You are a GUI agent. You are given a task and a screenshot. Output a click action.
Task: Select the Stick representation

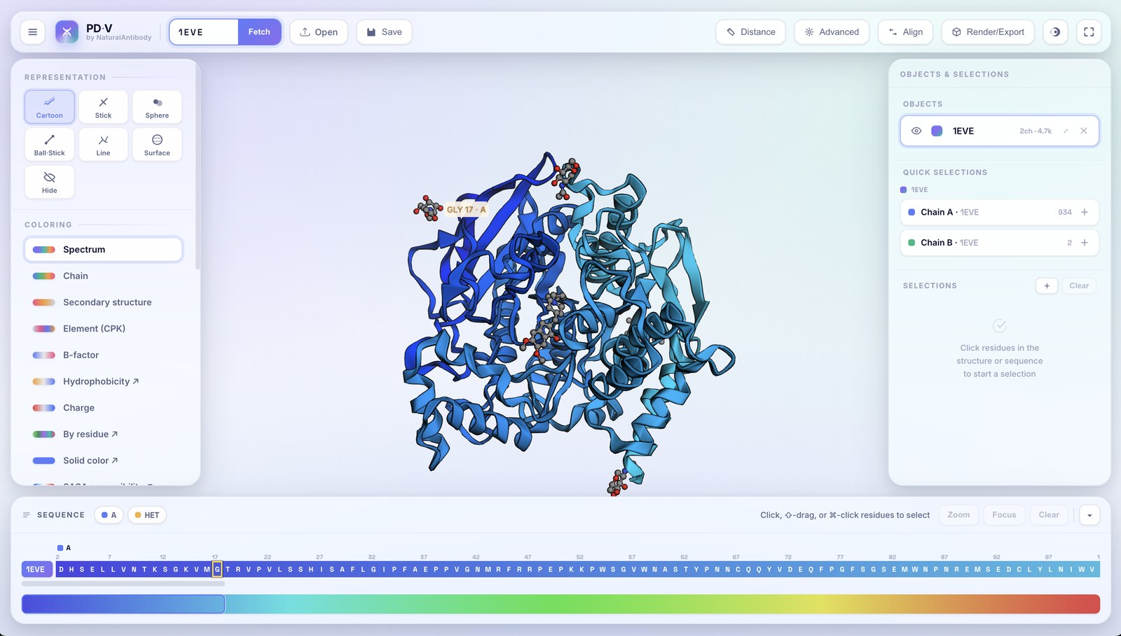[103, 107]
